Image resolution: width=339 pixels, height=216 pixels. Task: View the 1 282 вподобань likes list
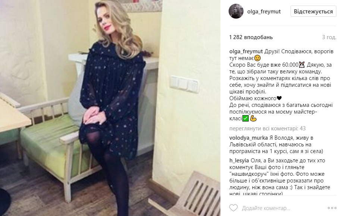click(251, 37)
